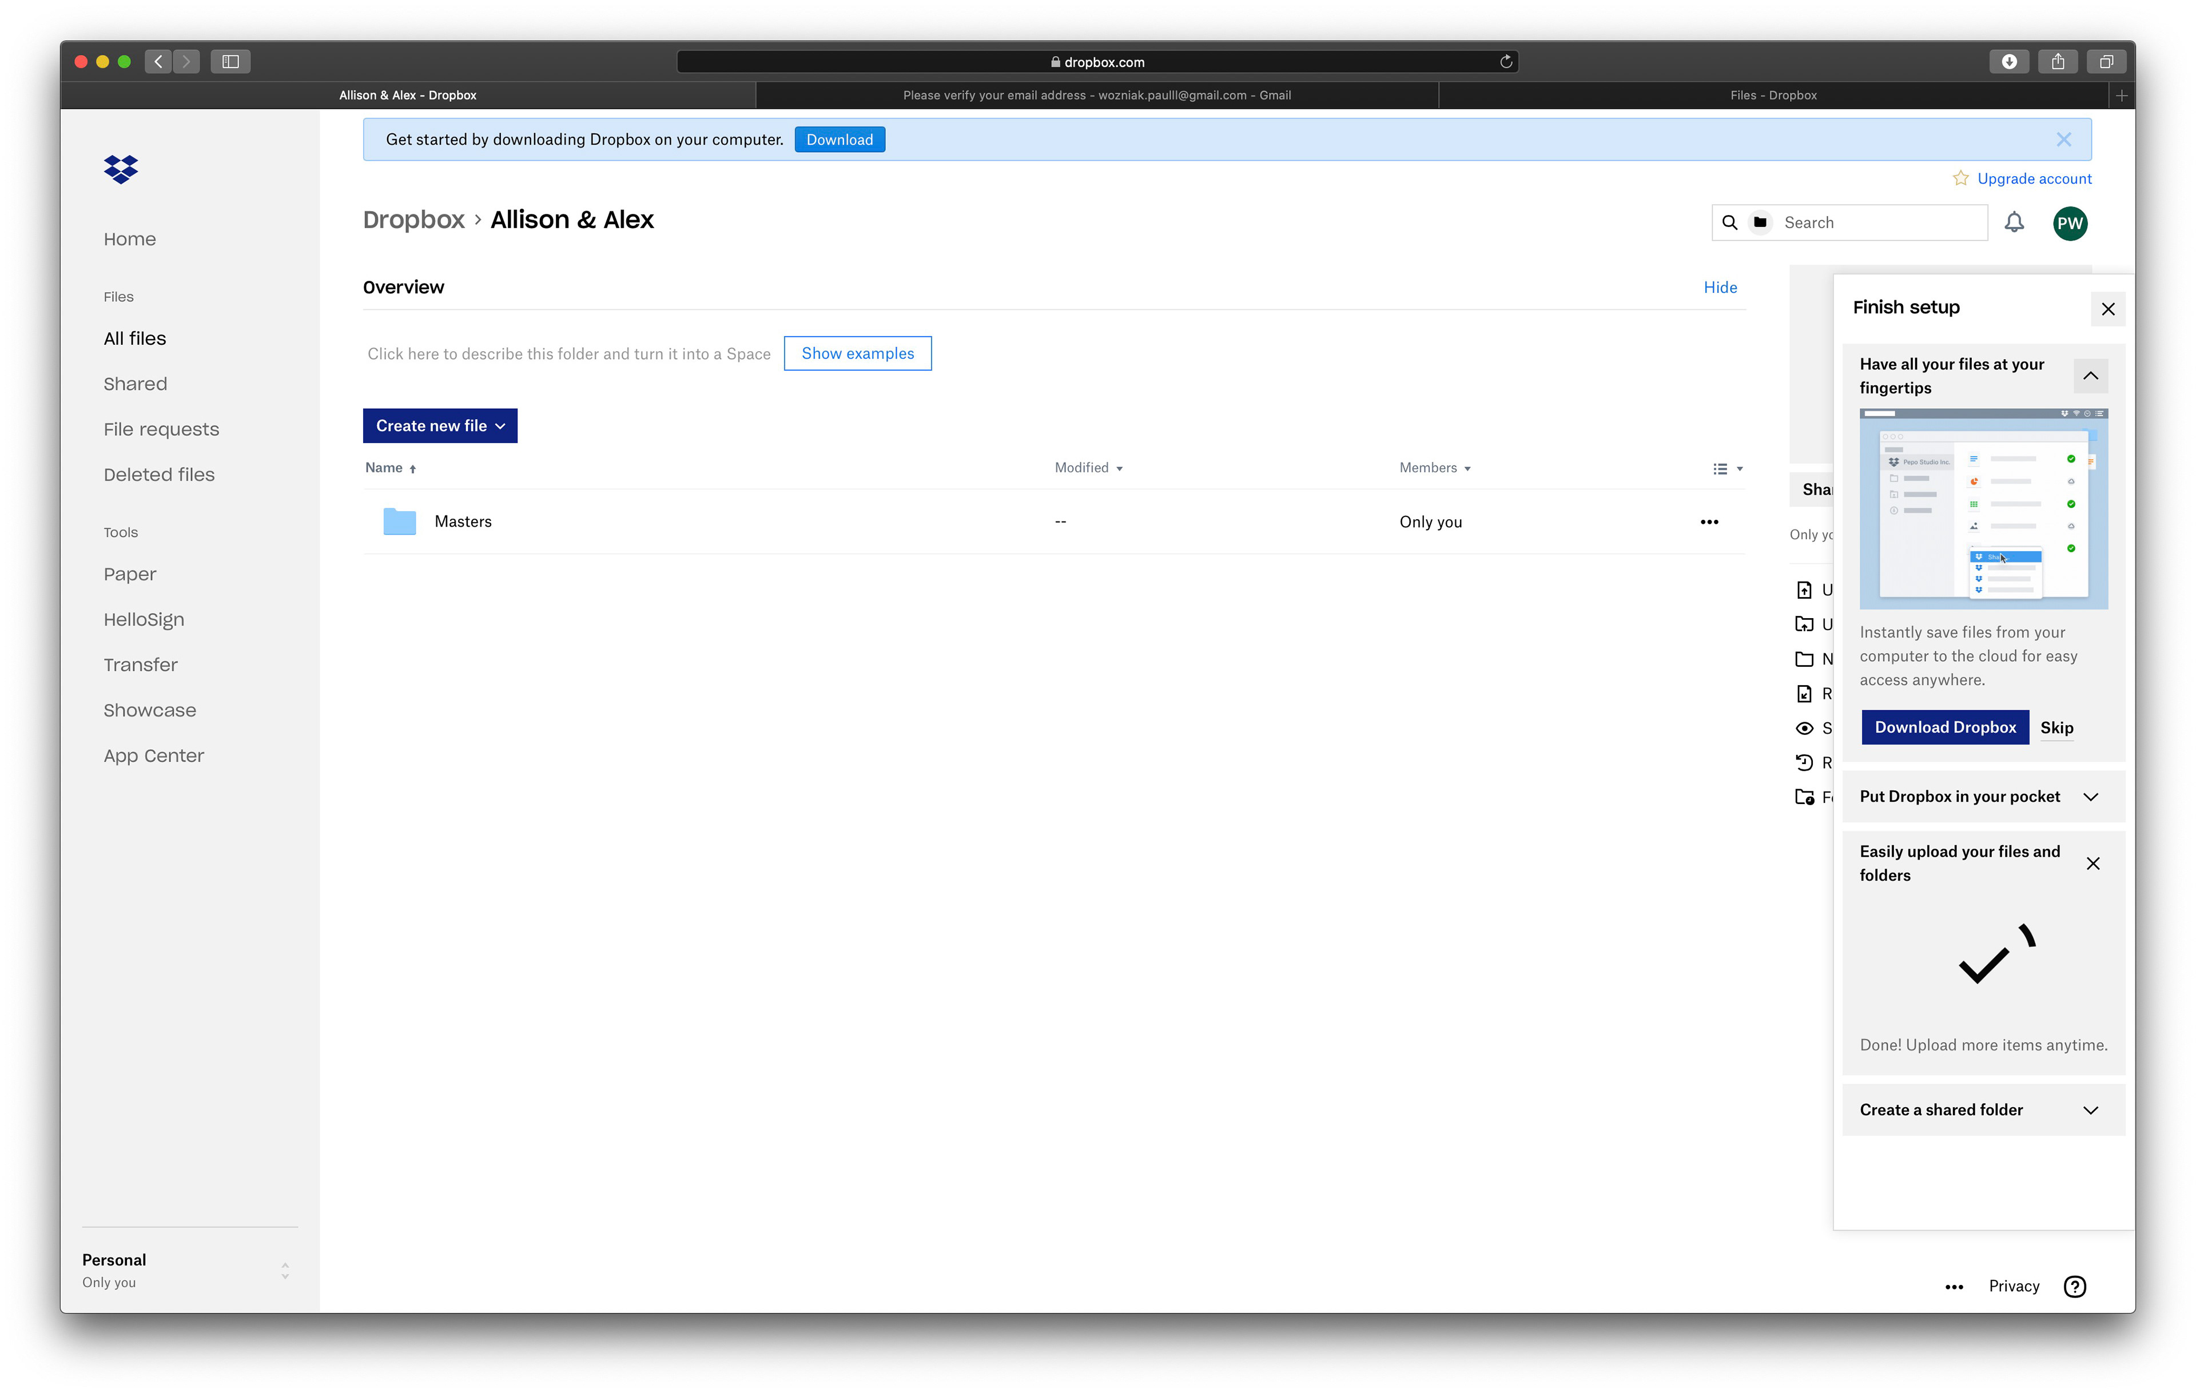The height and width of the screenshot is (1393, 2196).
Task: Open the help question mark icon
Action: pyautogui.click(x=2074, y=1286)
